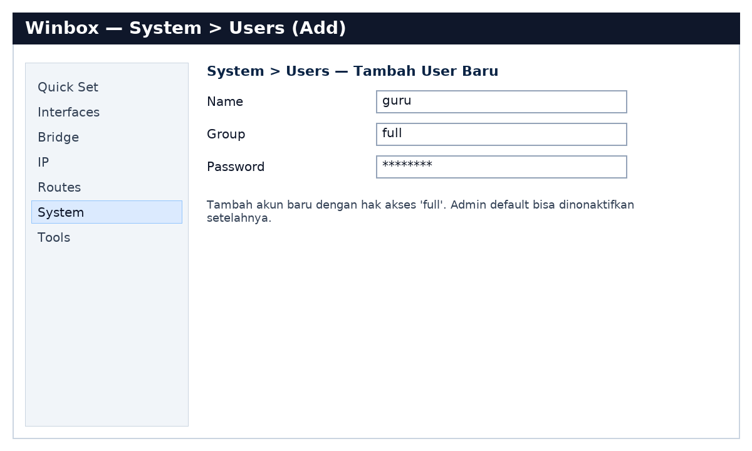Click the 'System > Users — Tambah User Baru' heading
The image size is (752, 451).
pyautogui.click(x=353, y=71)
